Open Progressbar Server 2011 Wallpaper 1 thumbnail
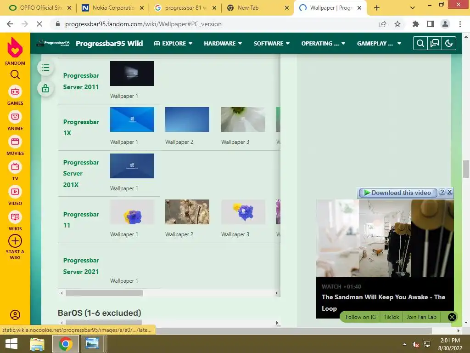 tap(132, 74)
